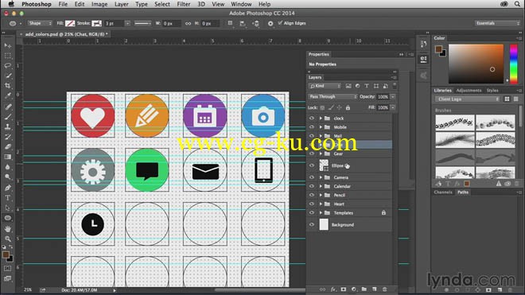Open the Window menu

coord(241,4)
